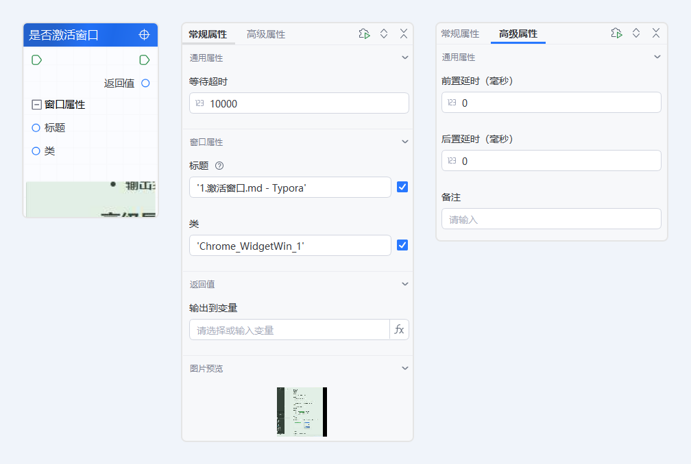Switch to the 常规属性 tab in right panel
The width and height of the screenshot is (691, 464).
pyautogui.click(x=461, y=33)
